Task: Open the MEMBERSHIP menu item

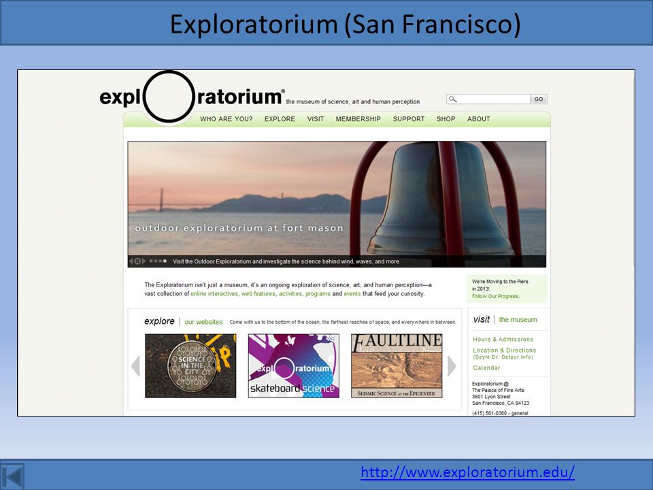Action: [358, 119]
